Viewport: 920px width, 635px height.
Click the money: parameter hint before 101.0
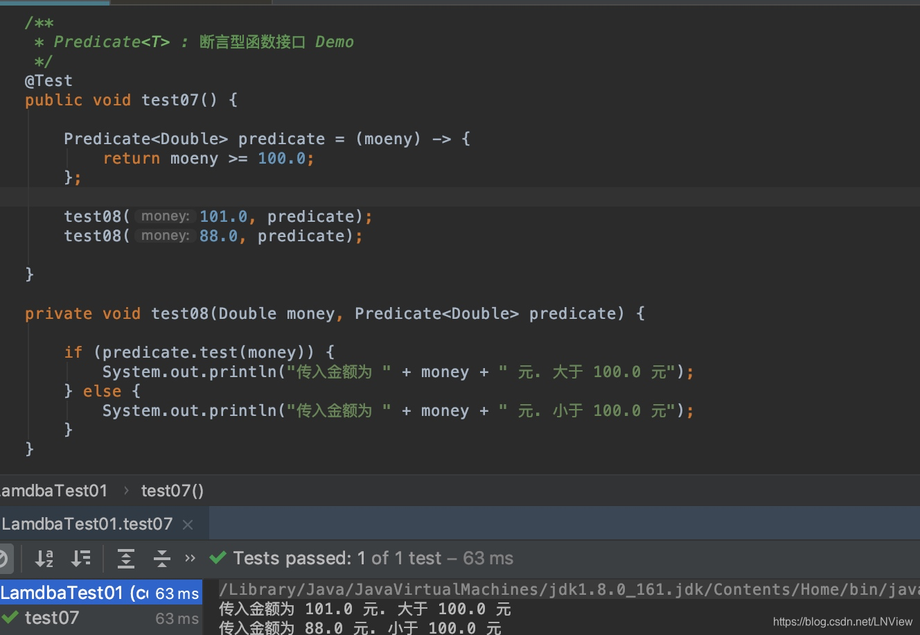[x=165, y=216]
